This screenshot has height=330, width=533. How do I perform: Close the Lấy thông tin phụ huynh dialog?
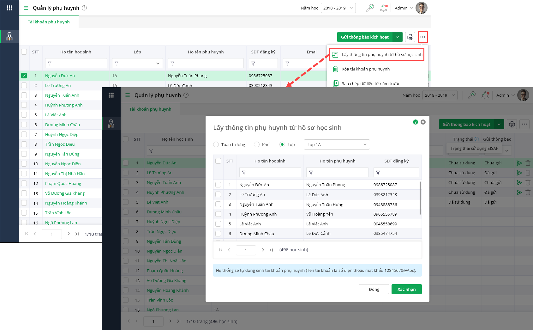(x=423, y=122)
